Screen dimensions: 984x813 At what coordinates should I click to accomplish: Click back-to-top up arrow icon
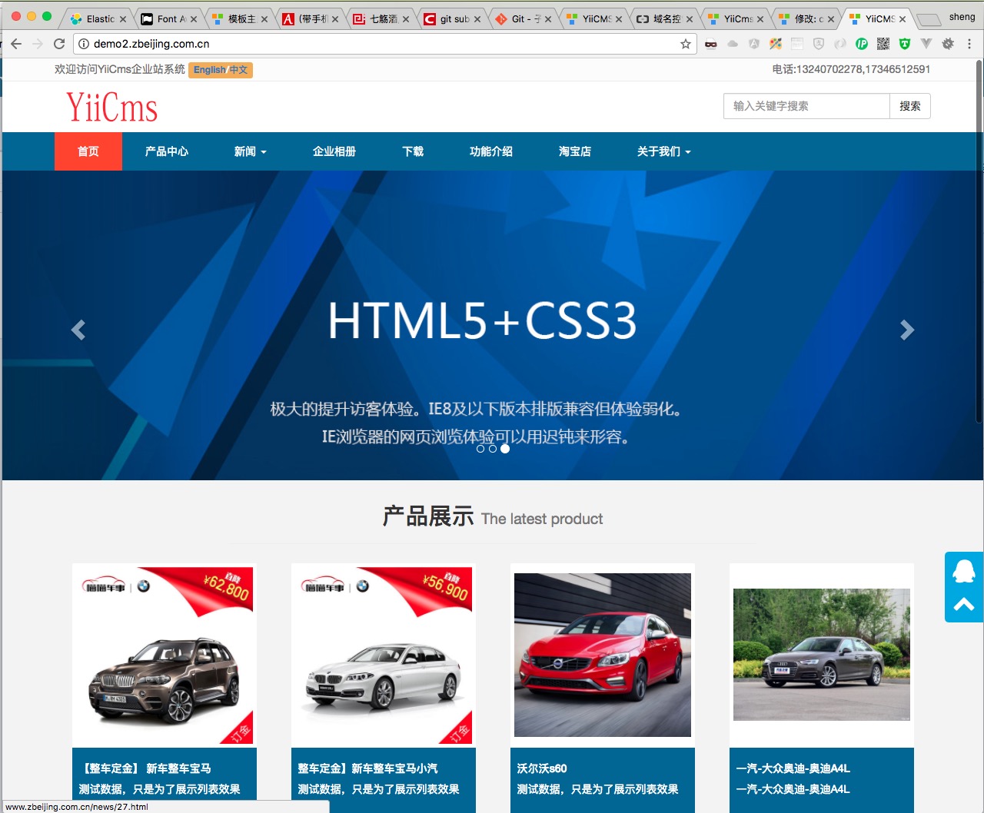(x=964, y=604)
